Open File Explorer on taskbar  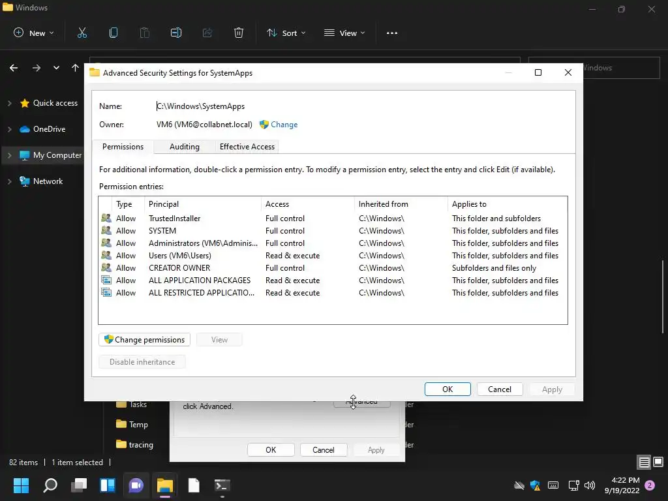coord(165,485)
